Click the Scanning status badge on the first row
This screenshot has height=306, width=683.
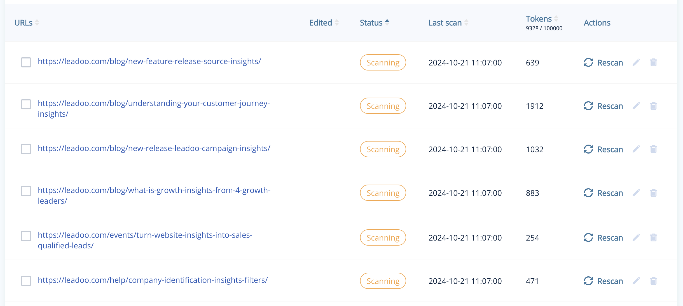383,62
